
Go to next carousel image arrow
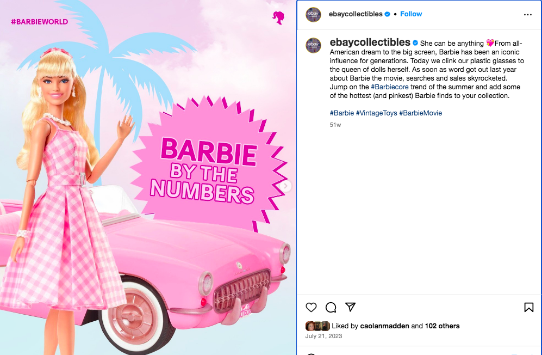(285, 186)
